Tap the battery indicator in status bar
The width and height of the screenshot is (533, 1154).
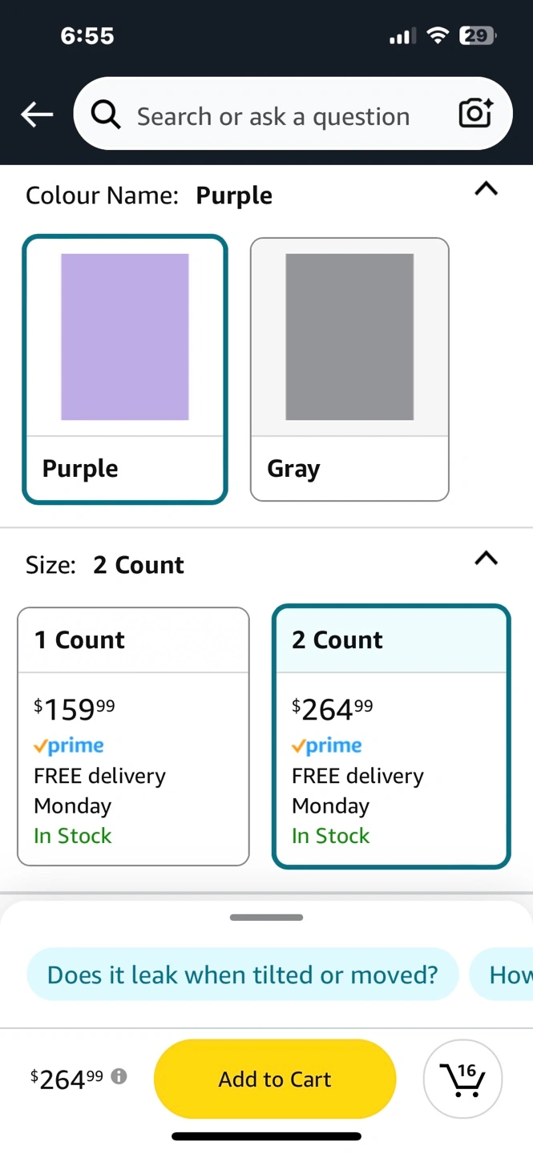point(477,35)
